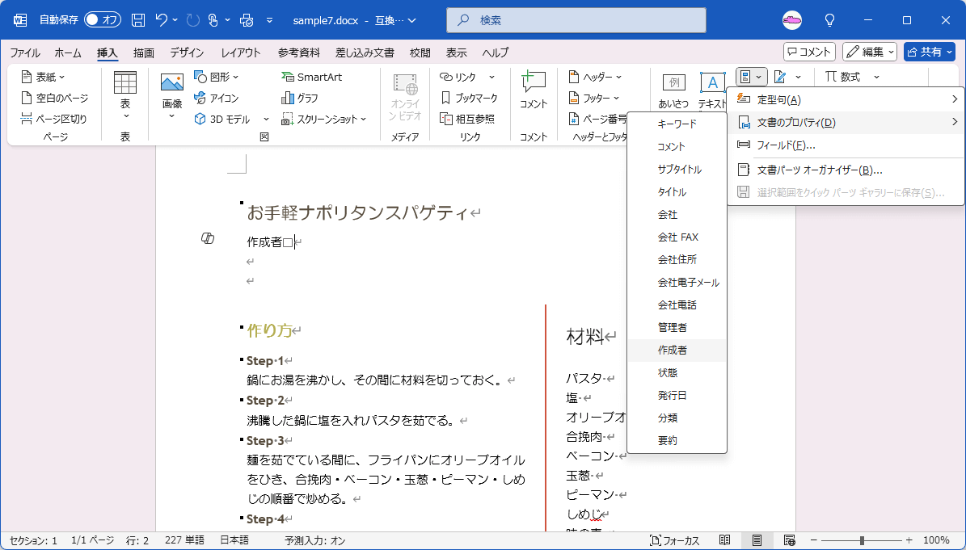Screen dimensions: 966x550
Task: Click the 画像 picture icon
Action: pos(172,82)
